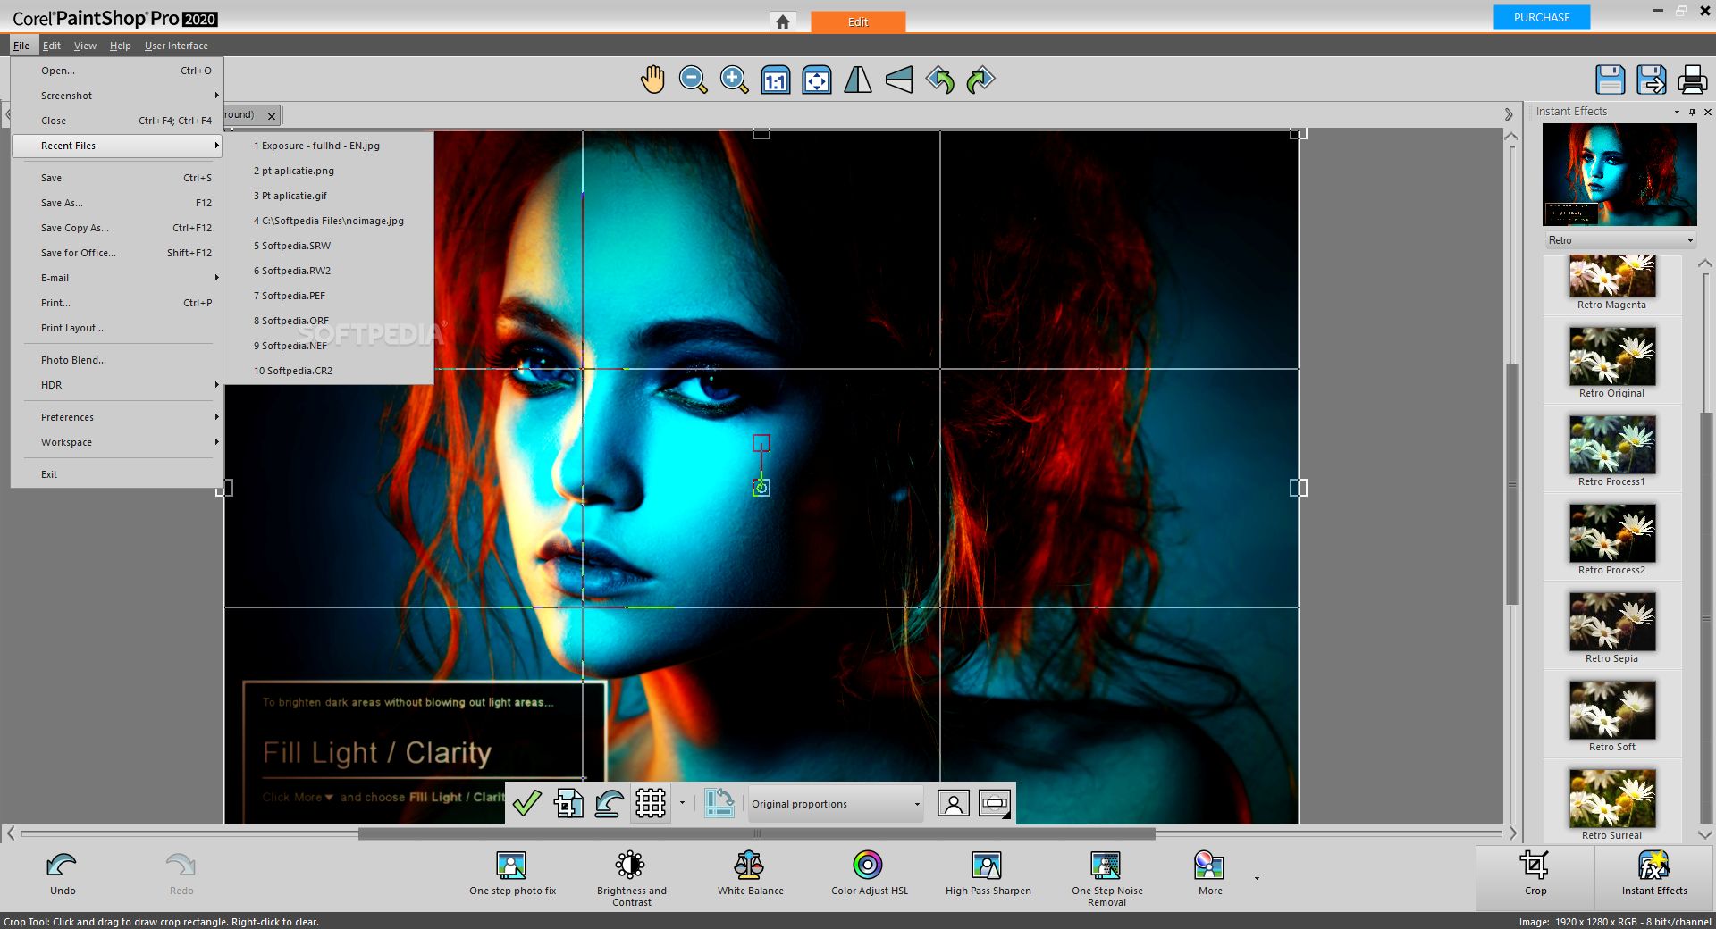The image size is (1716, 929).
Task: Open the Retro category dropdown in Instant Effects
Action: point(1689,239)
